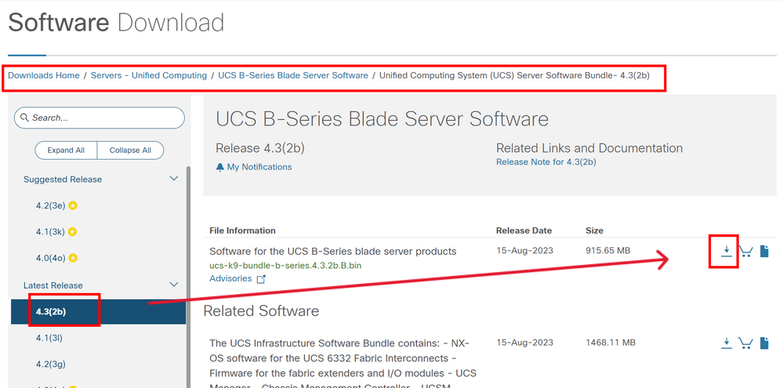The height and width of the screenshot is (388, 783).
Task: Select release 4.2(3e) in suggested list
Action: pos(50,205)
